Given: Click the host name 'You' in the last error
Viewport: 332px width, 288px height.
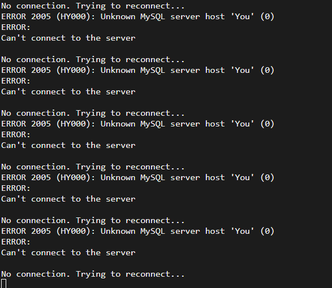Looking at the screenshot, I should point(242,231).
